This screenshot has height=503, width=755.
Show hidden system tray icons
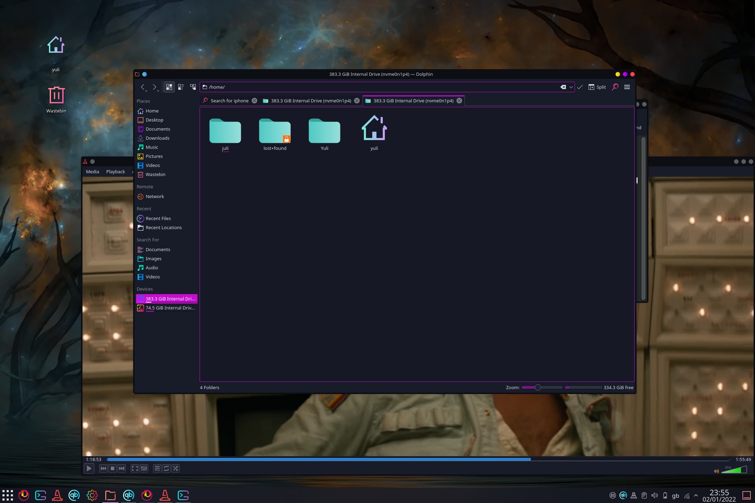tap(696, 496)
